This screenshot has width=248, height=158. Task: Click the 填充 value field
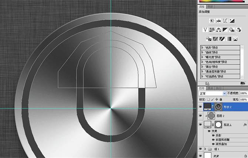click(x=244, y=100)
